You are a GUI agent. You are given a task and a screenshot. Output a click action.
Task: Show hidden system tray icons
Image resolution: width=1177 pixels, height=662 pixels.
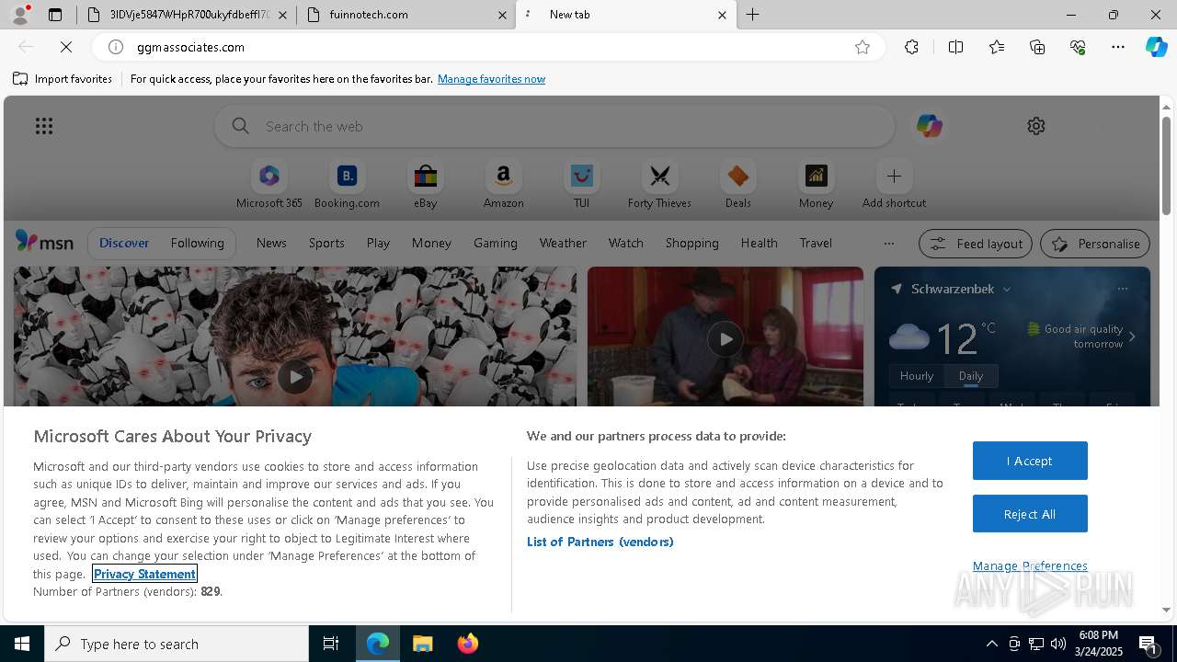coord(991,644)
